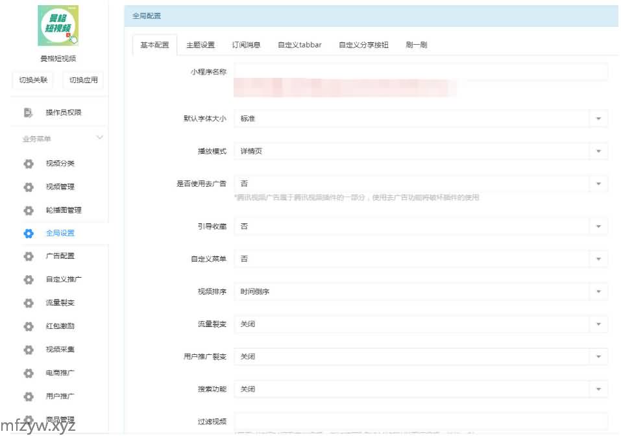Click the 切换关联 button
The image size is (621, 436).
coord(33,80)
